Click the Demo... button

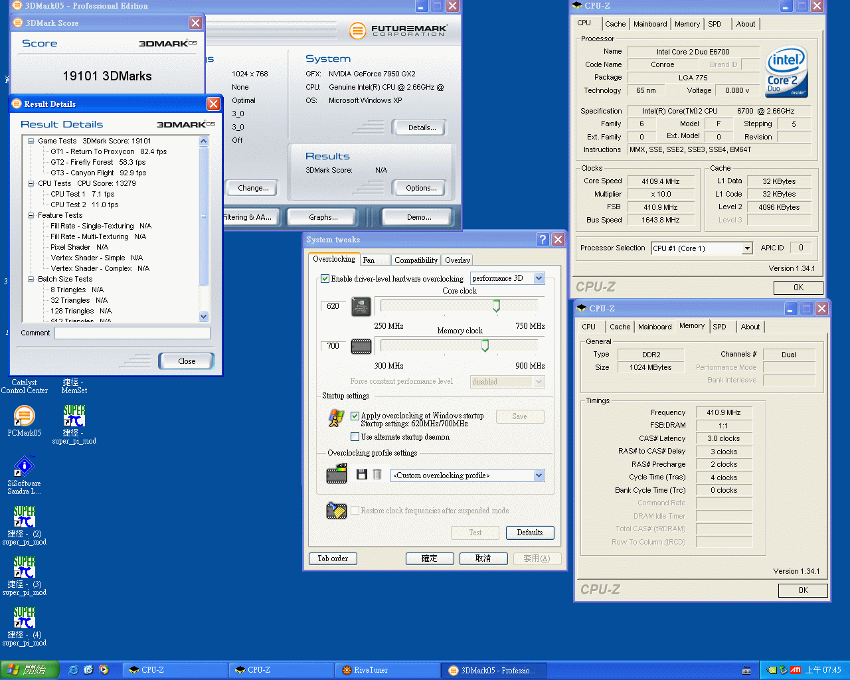pos(419,217)
